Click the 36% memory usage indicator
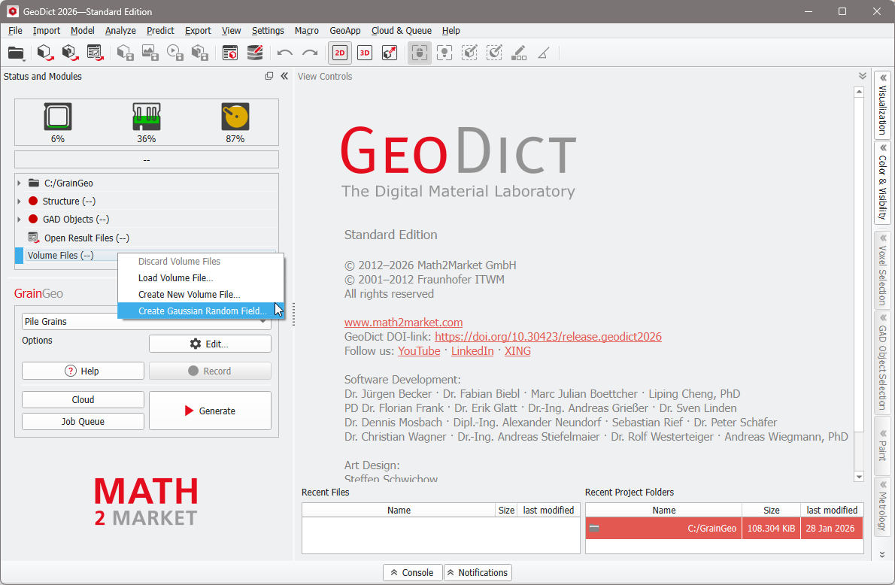 146,122
